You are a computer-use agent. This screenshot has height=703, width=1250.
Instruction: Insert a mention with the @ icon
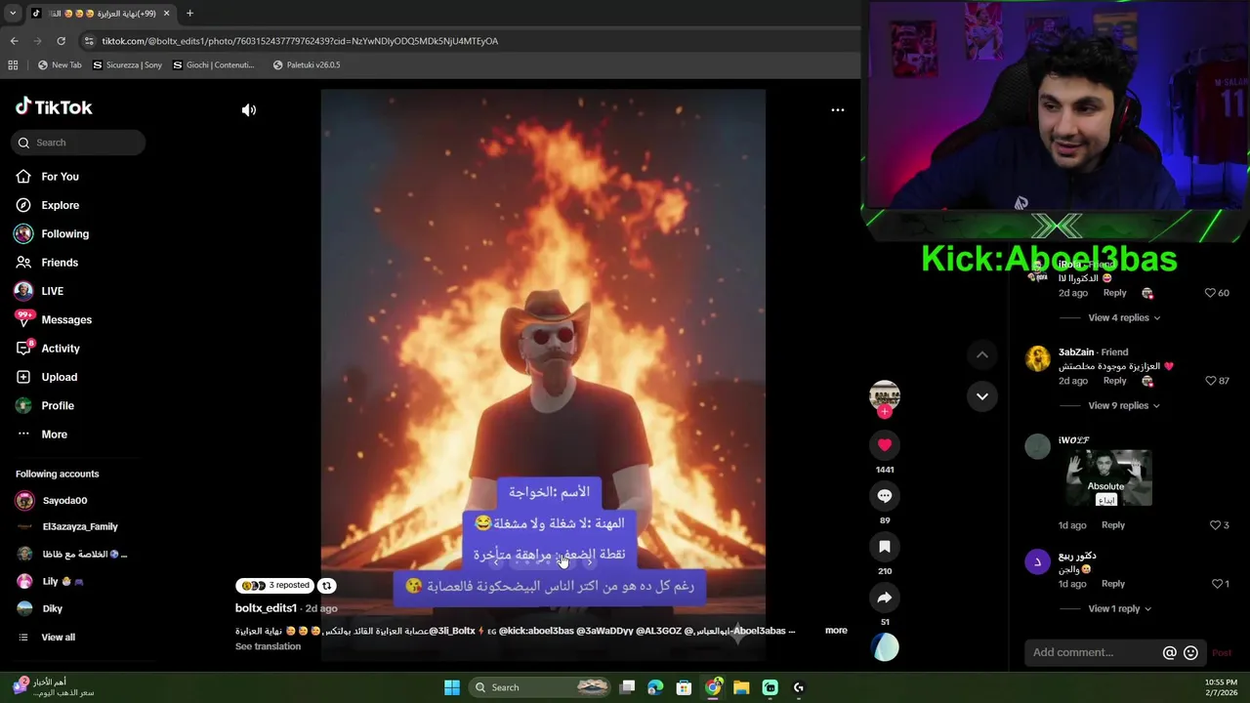[x=1169, y=652]
